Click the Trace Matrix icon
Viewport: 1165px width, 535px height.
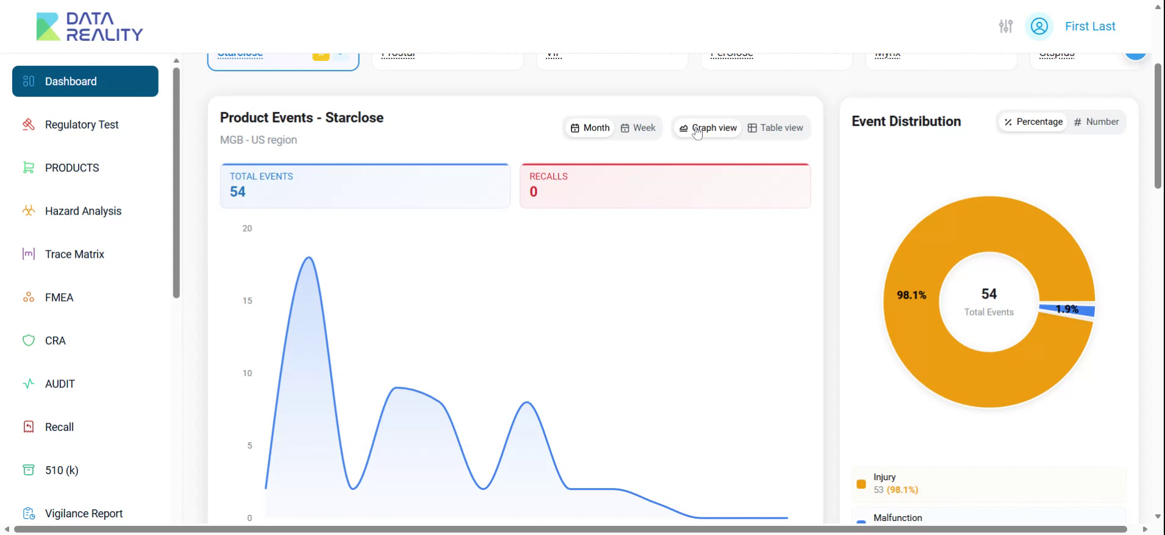28,254
